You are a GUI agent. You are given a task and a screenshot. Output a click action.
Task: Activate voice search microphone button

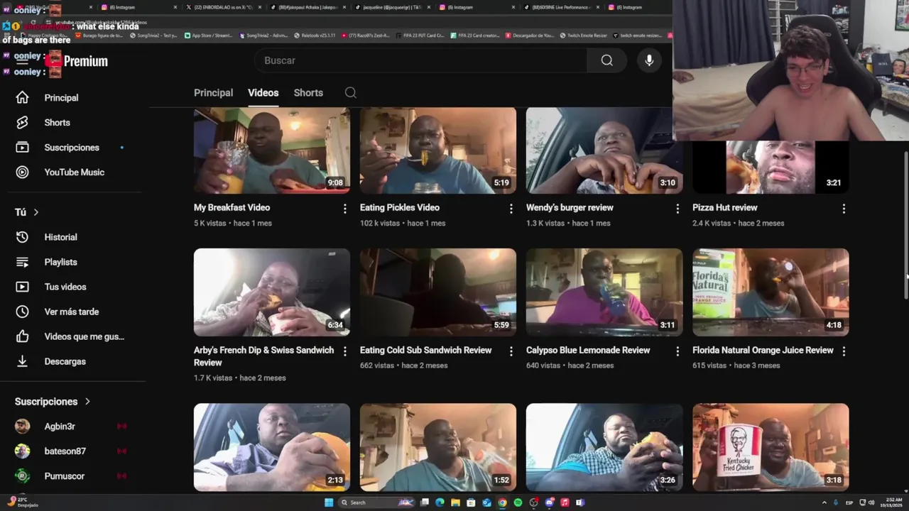(x=649, y=60)
